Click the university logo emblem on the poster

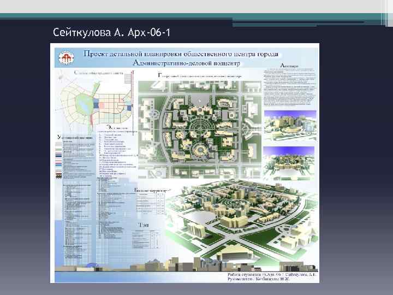(66, 57)
